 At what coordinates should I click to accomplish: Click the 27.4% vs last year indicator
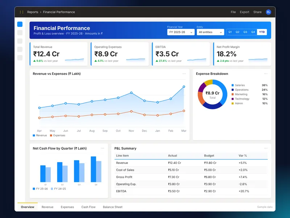click(169, 61)
